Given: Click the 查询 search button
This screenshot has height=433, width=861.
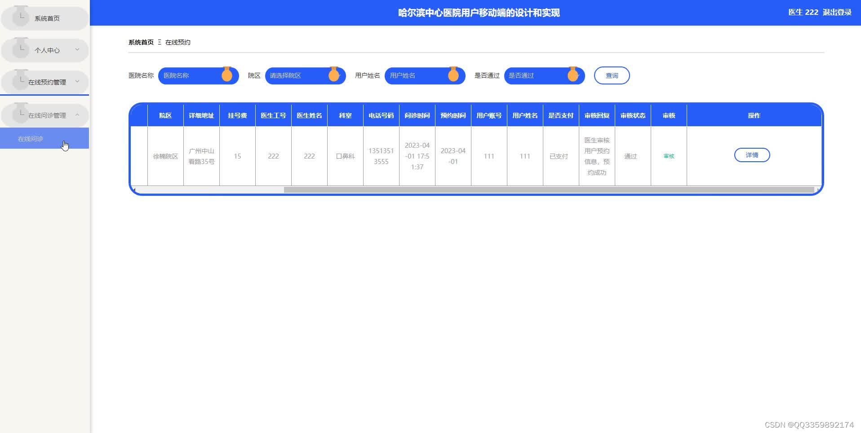Looking at the screenshot, I should pos(612,75).
